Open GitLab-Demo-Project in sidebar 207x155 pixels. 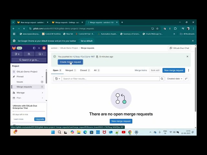28,72
